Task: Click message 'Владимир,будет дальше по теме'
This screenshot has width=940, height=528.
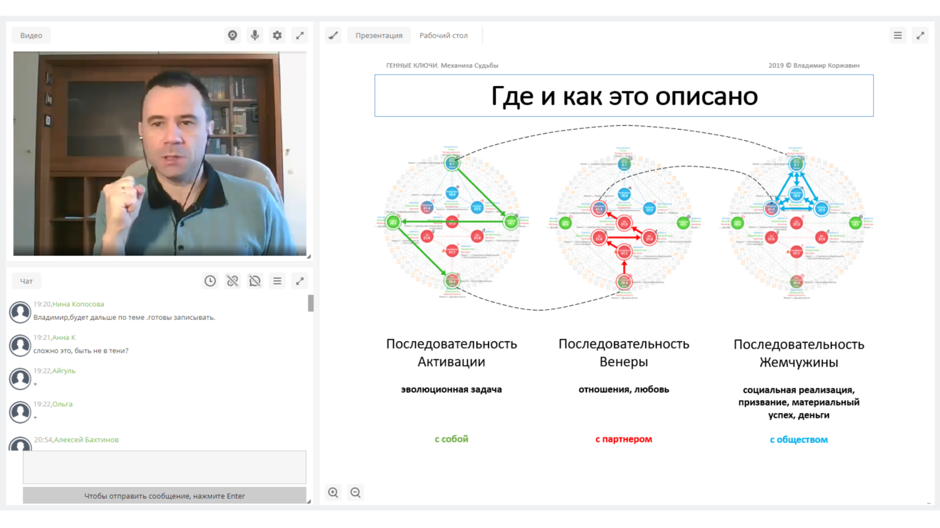Action: click(124, 317)
